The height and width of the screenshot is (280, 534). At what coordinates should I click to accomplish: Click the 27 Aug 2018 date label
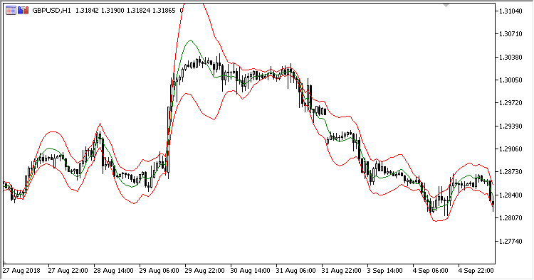coord(21,271)
